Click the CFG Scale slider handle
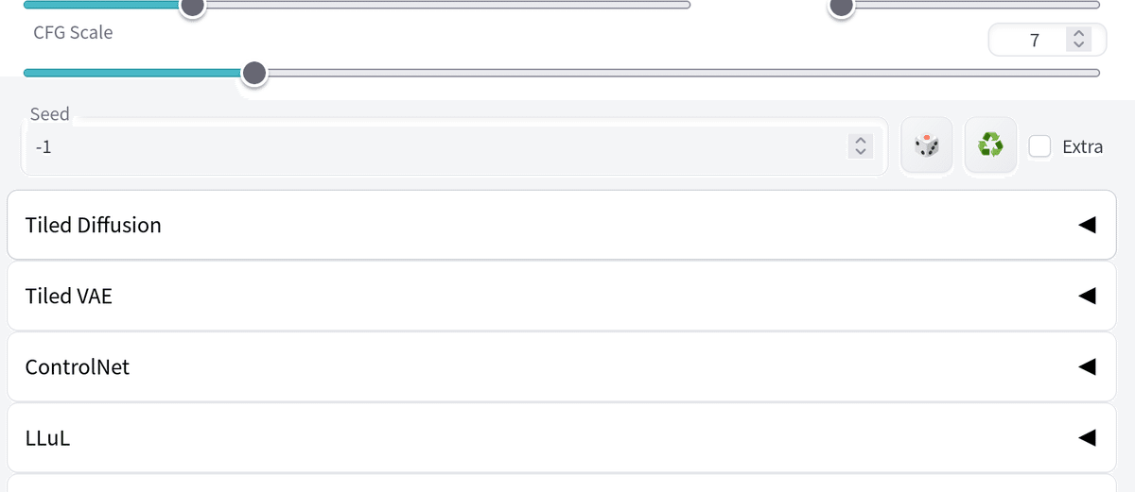 click(253, 73)
